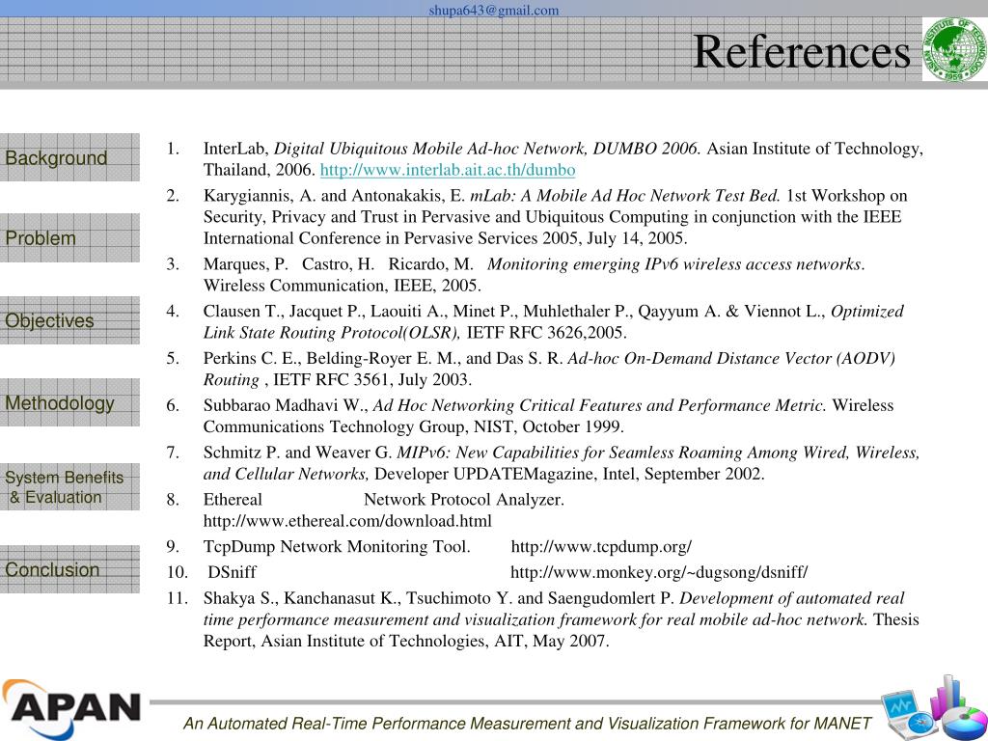Click 'Ethereal' in reference 8

[233, 500]
